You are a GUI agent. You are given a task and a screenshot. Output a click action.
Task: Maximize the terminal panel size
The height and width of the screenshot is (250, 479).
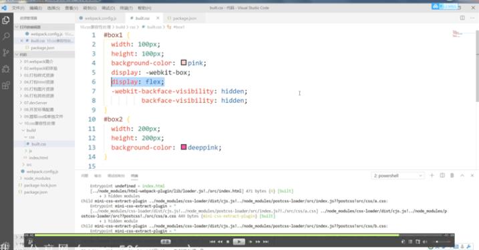pos(462,175)
